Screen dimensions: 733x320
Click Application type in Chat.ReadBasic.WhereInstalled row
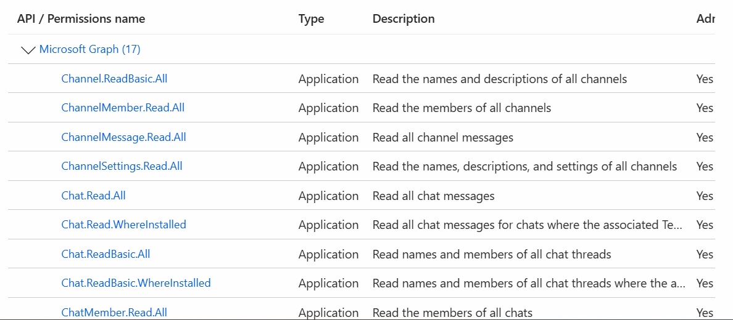[329, 282]
